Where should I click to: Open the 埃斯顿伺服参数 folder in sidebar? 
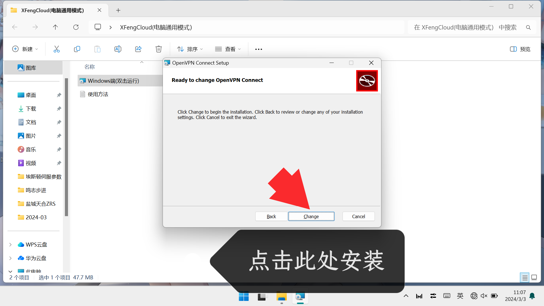40,177
